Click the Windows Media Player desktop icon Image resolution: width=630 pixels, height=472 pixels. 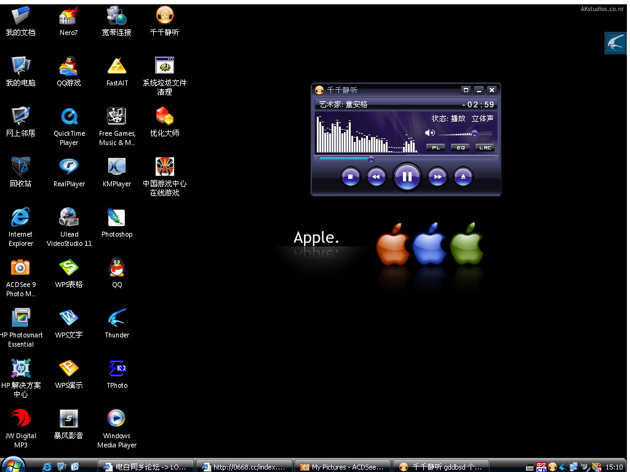click(x=116, y=419)
